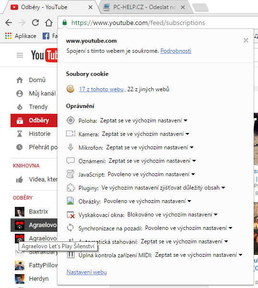Viewport: 258px width, 288px height.
Task: Click the KNIHOVNA section header
Action: tap(26, 166)
